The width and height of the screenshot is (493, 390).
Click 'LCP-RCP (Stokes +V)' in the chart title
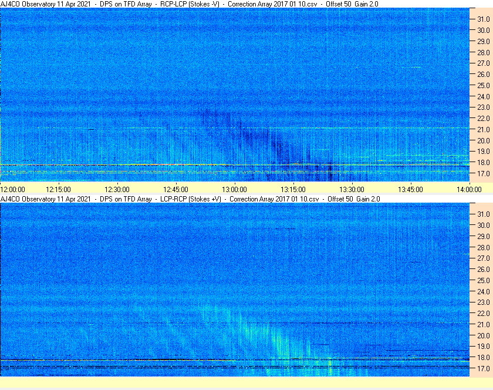pyautogui.click(x=191, y=199)
